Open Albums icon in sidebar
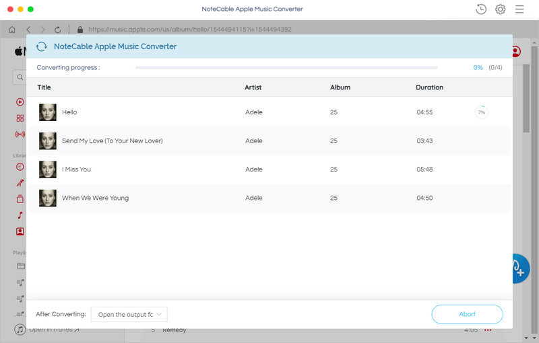 pos(20,198)
